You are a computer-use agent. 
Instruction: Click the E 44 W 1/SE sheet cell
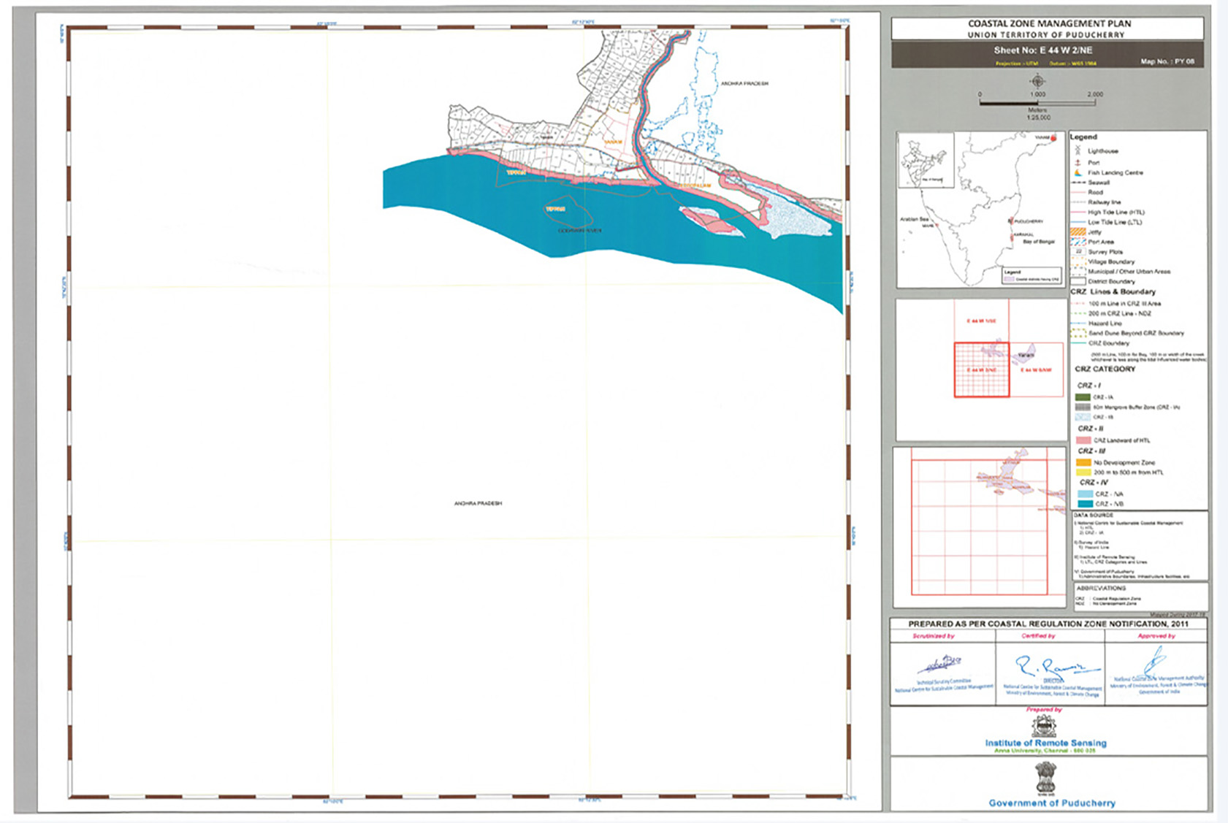(981, 321)
